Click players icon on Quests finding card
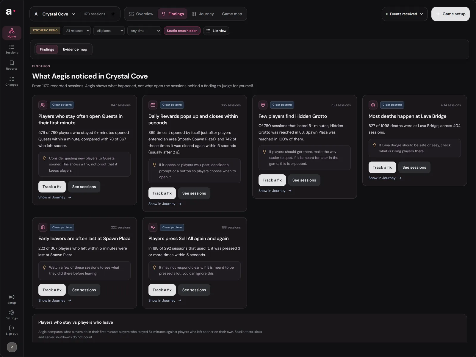 click(43, 105)
